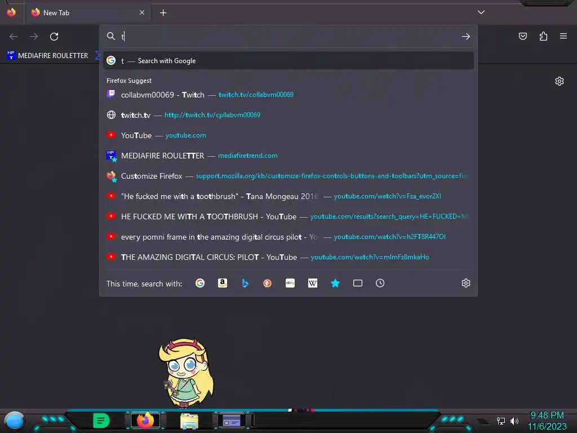Image resolution: width=577 pixels, height=433 pixels.
Task: Click inside the address bar field
Action: pyautogui.click(x=289, y=37)
